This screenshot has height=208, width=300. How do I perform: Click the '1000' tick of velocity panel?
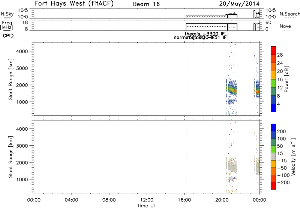click(x=22, y=179)
